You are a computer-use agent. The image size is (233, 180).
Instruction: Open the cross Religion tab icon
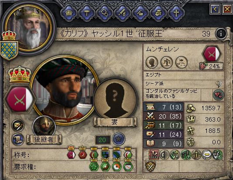pyautogui.click(x=176, y=13)
